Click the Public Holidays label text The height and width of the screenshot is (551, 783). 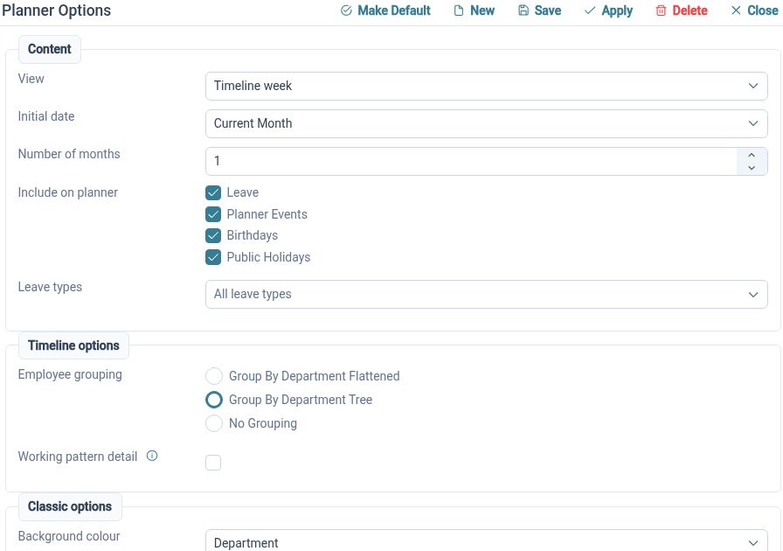[x=268, y=257]
